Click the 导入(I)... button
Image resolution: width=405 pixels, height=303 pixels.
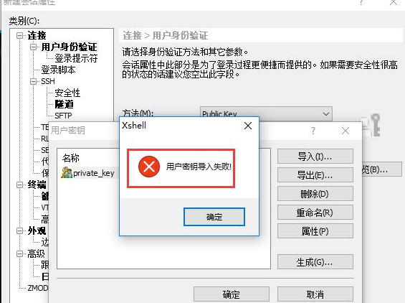point(315,157)
